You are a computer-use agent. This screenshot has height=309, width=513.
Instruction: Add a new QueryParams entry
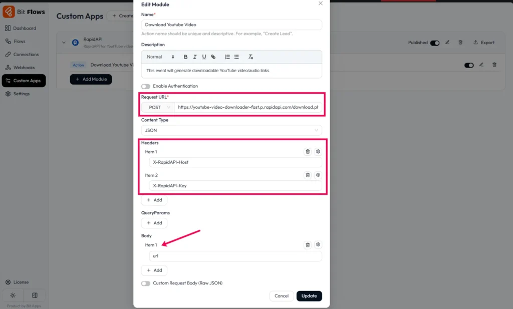tap(154, 223)
